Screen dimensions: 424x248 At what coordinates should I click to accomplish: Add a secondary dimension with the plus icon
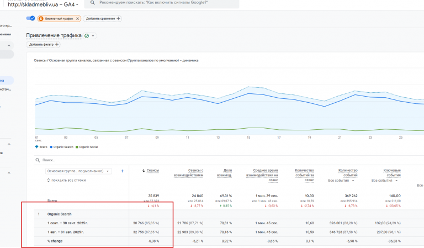[x=122, y=171]
